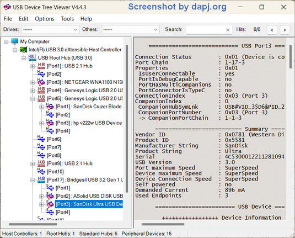Open the Help menu
The width and height of the screenshot is (295, 238).
(86, 19)
